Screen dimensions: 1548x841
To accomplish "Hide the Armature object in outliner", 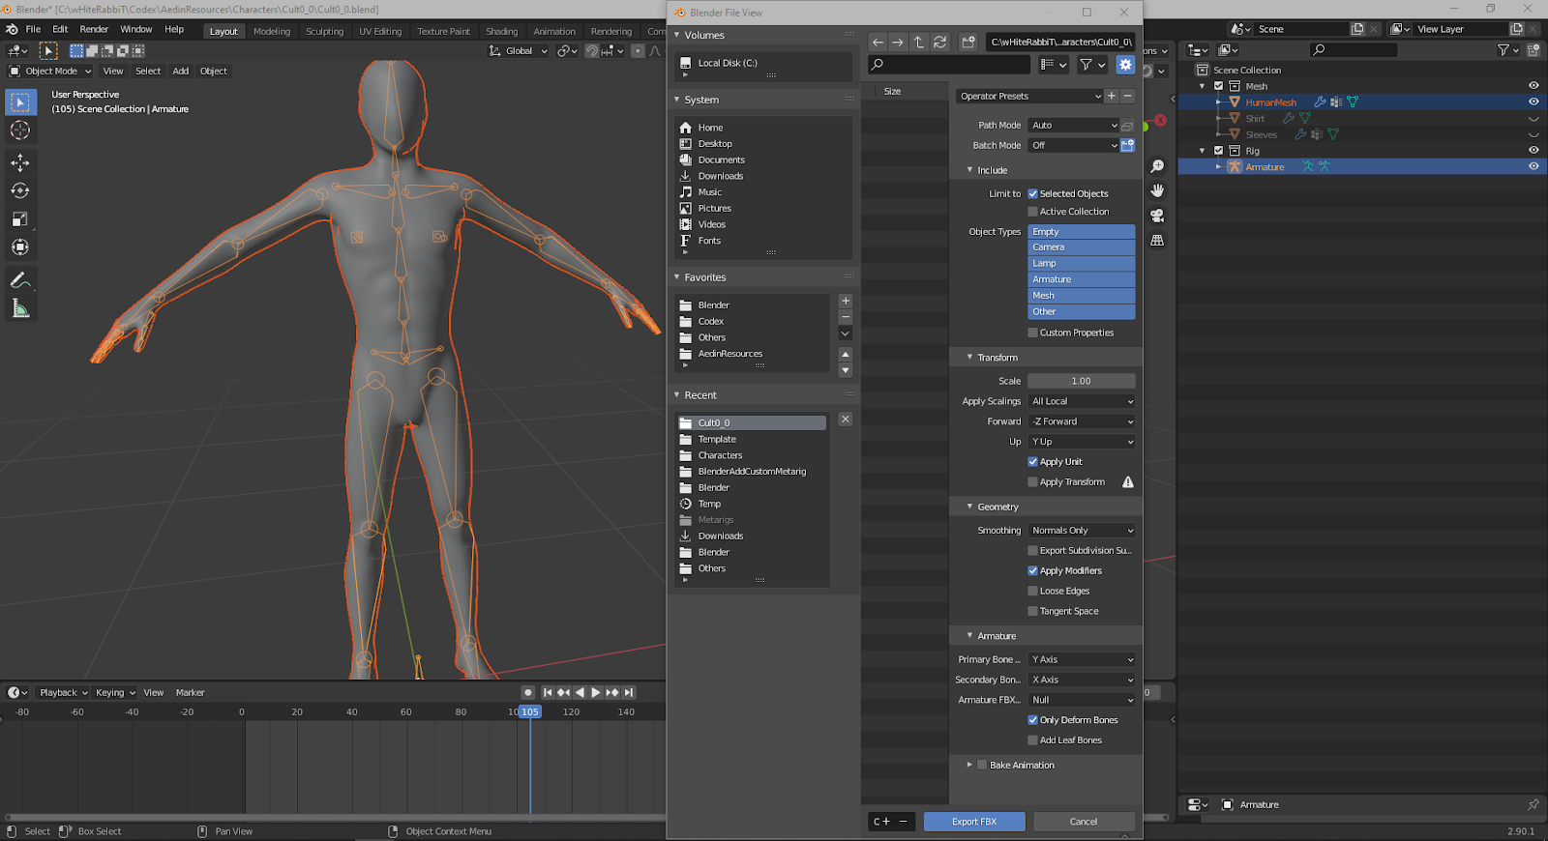I will 1533,167.
